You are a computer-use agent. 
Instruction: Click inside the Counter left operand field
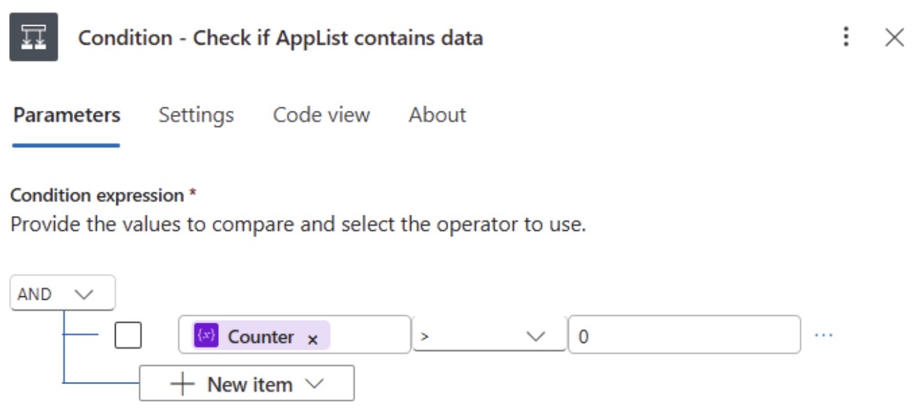(x=295, y=335)
